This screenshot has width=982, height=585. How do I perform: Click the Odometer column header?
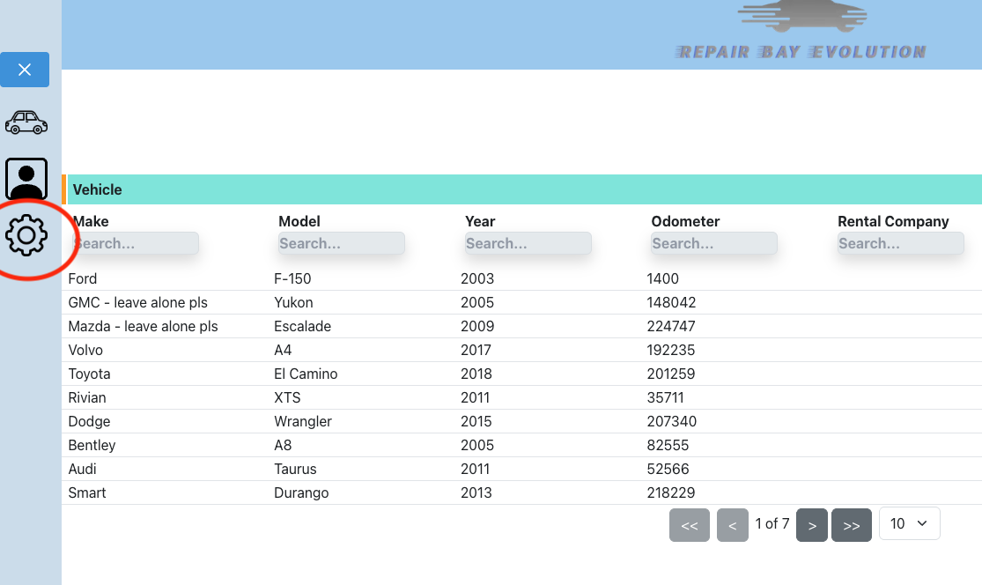tap(685, 221)
